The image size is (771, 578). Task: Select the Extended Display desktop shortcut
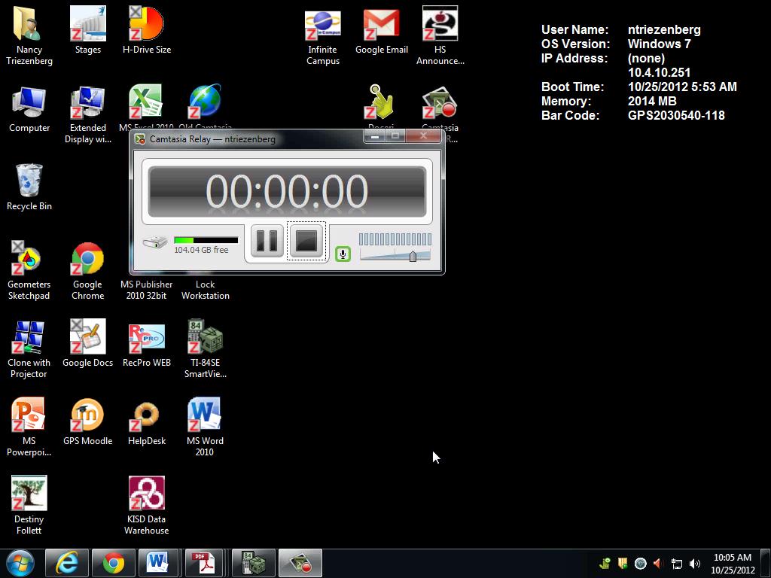(88, 114)
